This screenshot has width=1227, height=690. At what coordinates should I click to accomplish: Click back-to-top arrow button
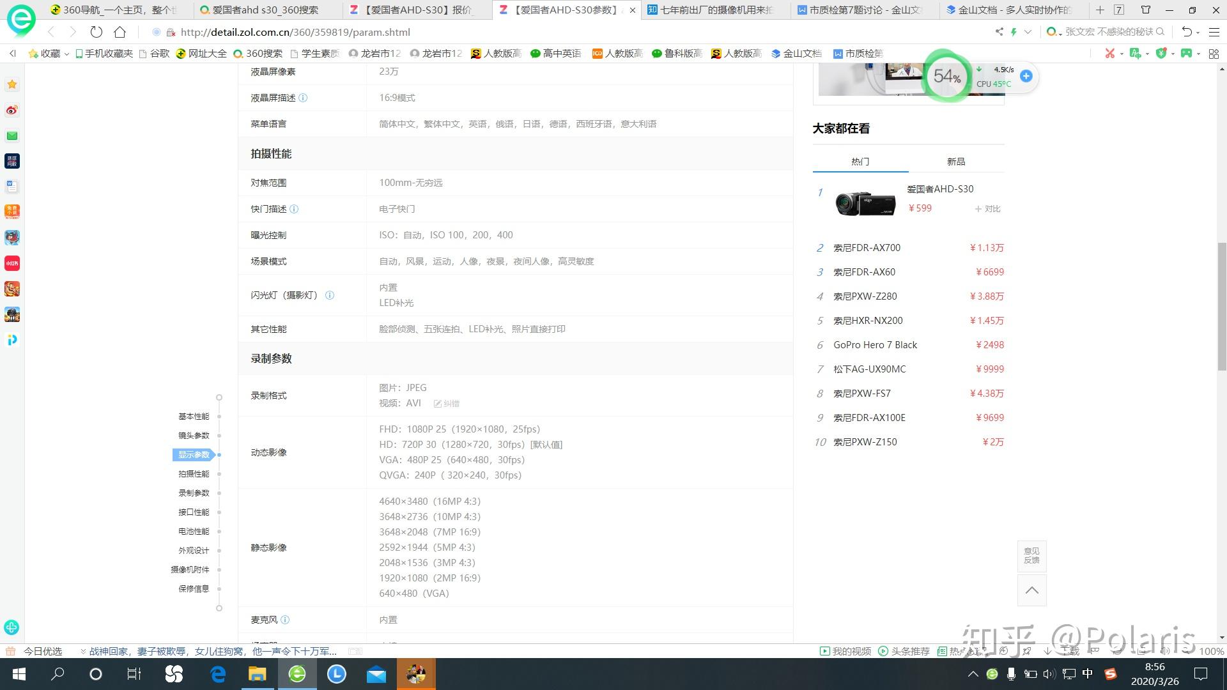point(1031,590)
